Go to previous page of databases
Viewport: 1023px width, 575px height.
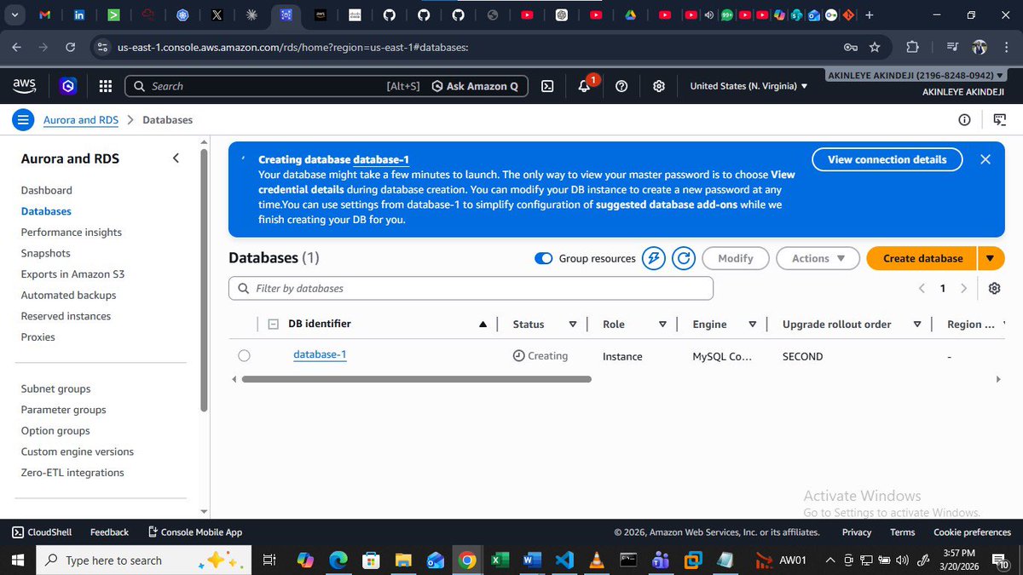[922, 288]
